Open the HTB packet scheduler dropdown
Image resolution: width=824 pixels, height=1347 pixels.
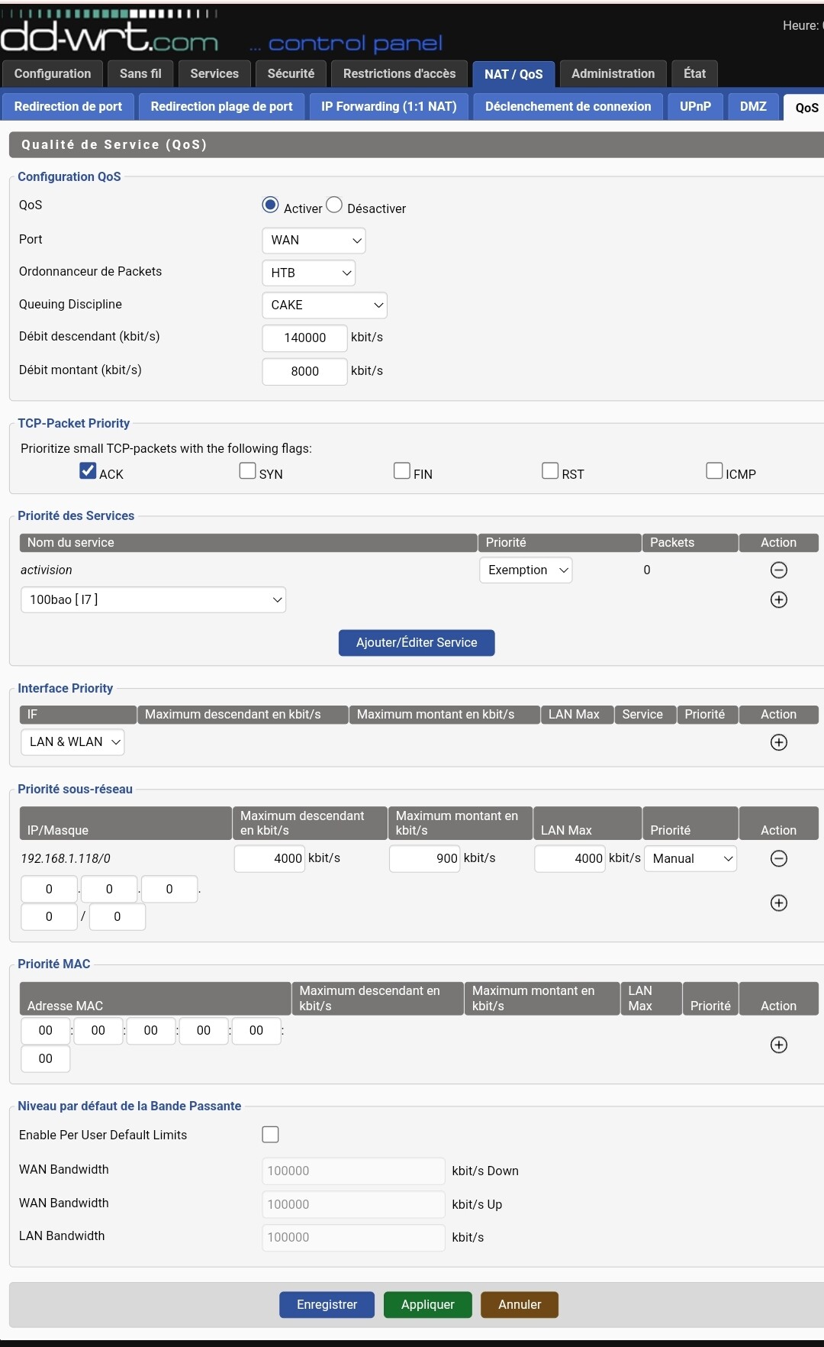coord(308,273)
